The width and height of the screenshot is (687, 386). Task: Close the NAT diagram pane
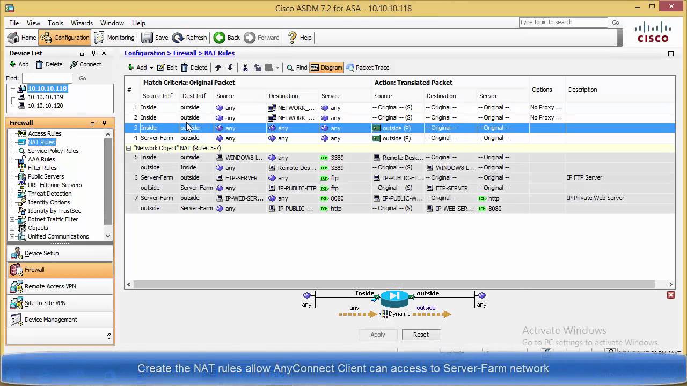[x=671, y=295]
